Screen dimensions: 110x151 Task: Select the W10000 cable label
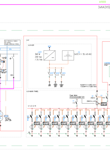pyautogui.click(x=103, y=2)
